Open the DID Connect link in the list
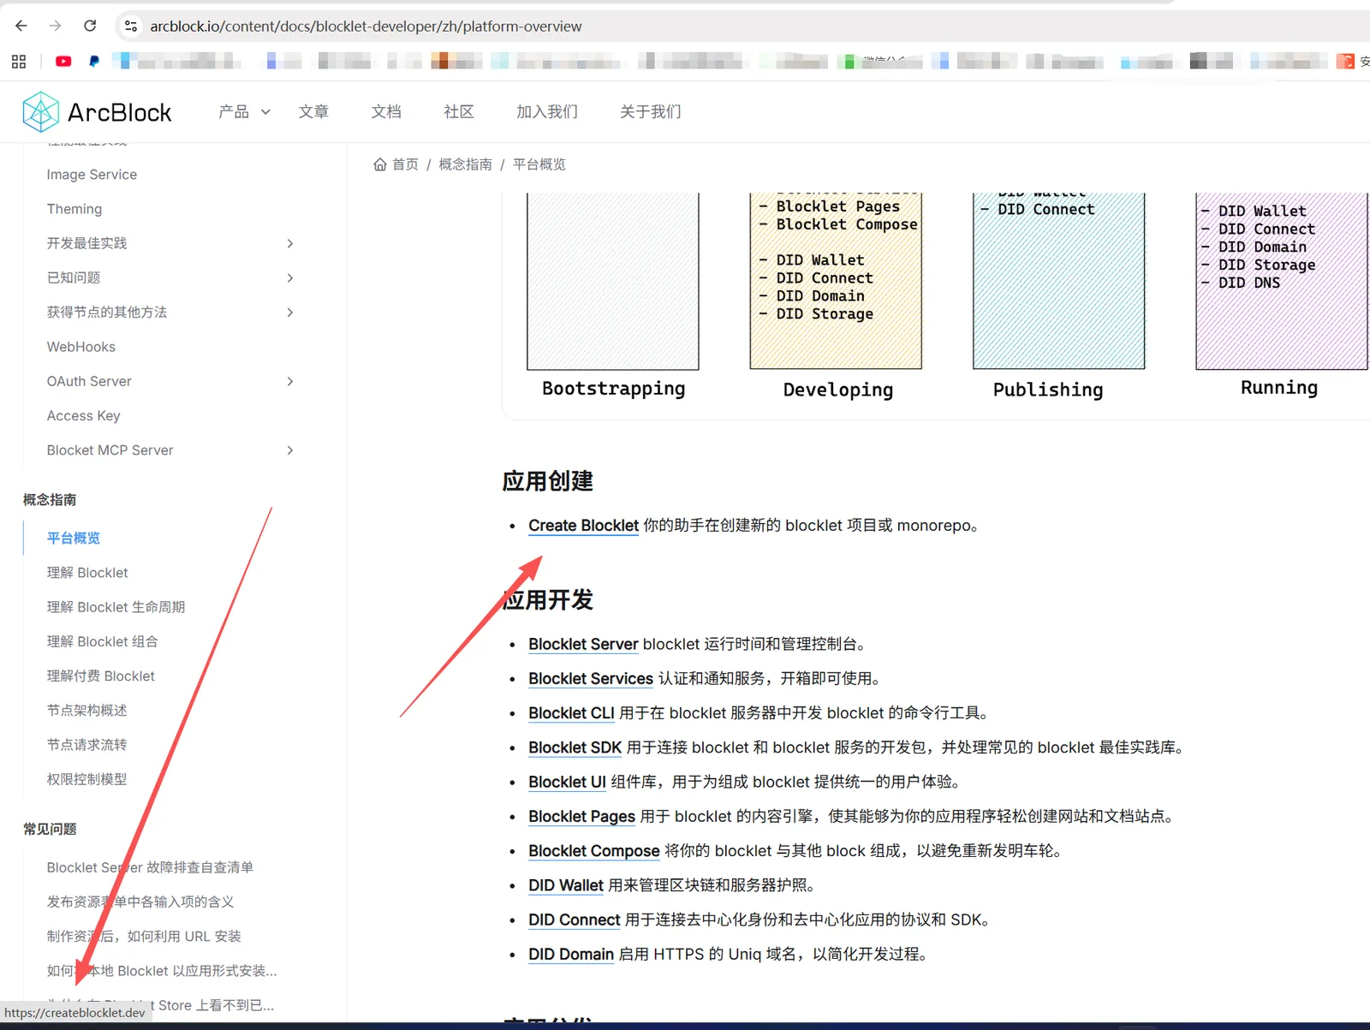Screen dimensions: 1370x1030 575,920
